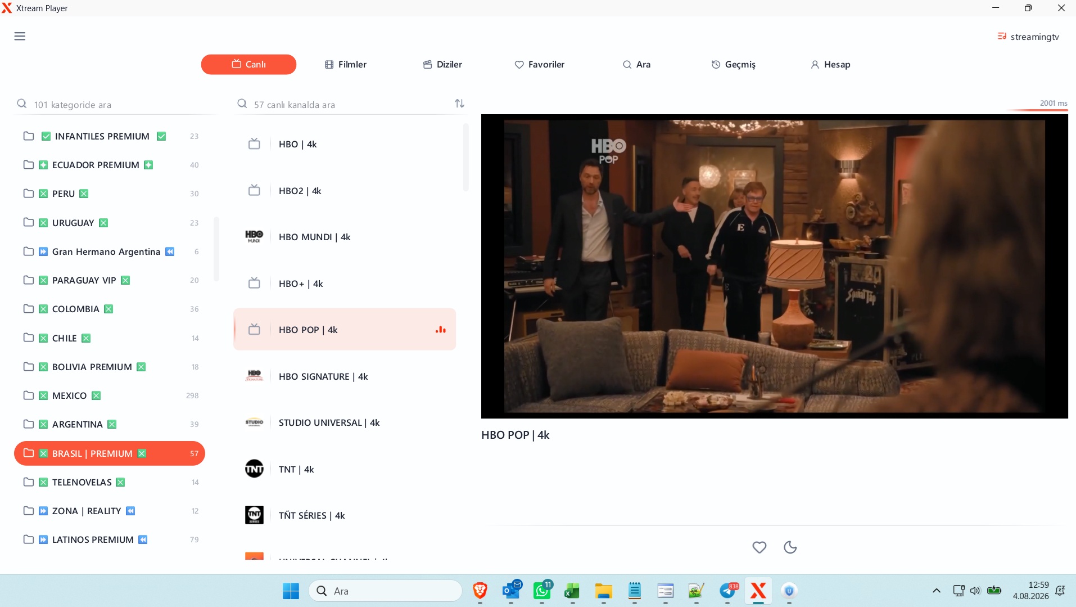
Task: Select the Gran Hermano Argentina category
Action: click(110, 251)
